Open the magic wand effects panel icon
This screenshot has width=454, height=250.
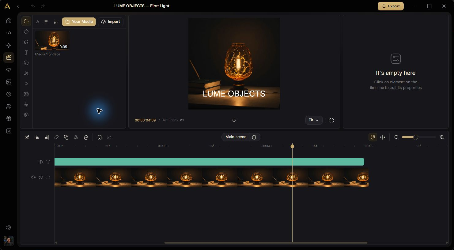point(26,73)
